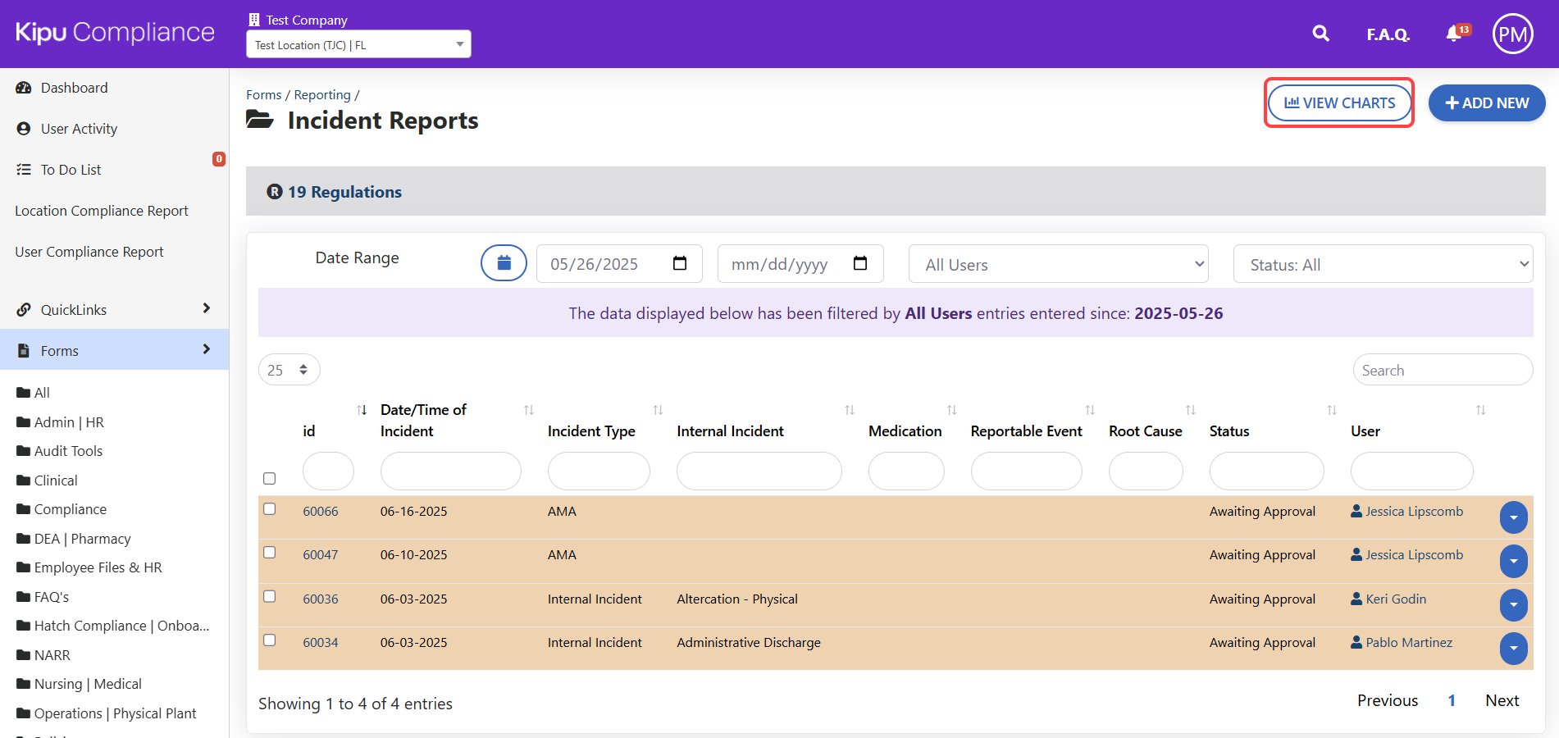
Task: Click the View Charts button
Action: [1338, 103]
